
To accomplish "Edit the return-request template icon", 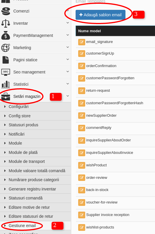I will point(82,91).
